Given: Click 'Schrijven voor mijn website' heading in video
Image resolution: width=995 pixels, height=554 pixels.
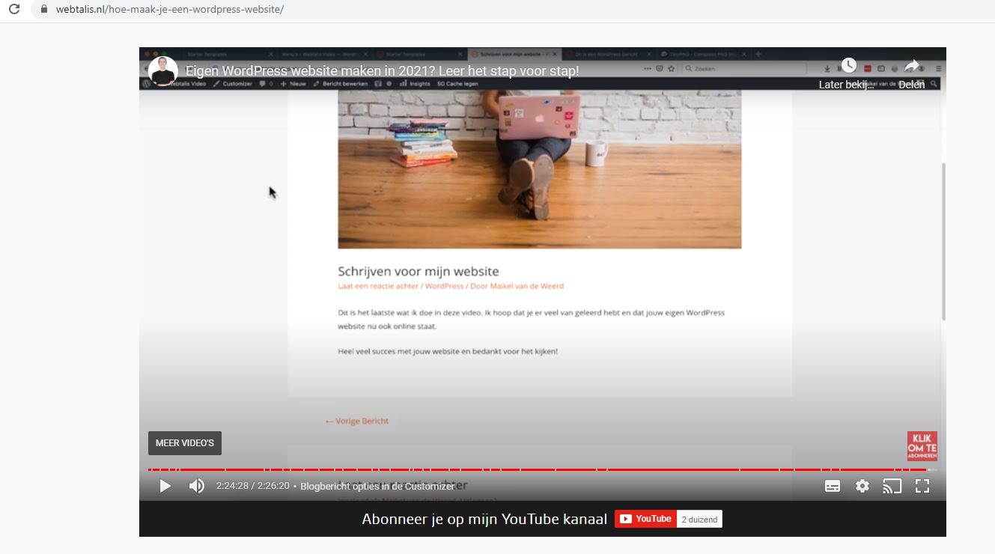Looking at the screenshot, I should point(418,271).
